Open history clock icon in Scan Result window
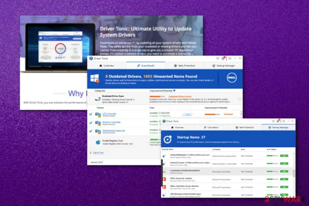The image size is (309, 206). click(x=218, y=58)
